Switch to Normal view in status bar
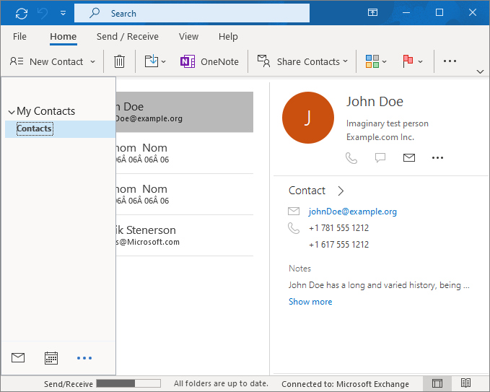The width and height of the screenshot is (490, 392). tap(437, 383)
